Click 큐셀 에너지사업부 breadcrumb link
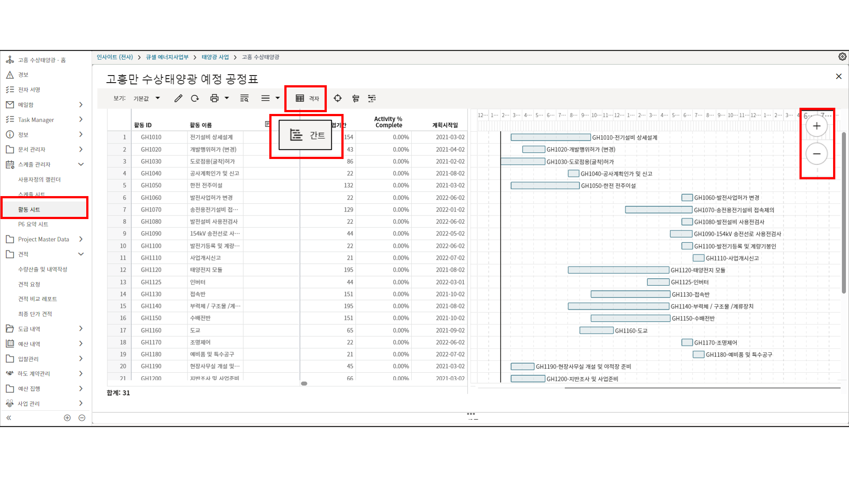The height and width of the screenshot is (477, 849). [x=167, y=57]
